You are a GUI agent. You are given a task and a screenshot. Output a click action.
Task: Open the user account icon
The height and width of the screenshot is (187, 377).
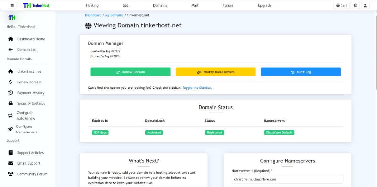point(365,5)
